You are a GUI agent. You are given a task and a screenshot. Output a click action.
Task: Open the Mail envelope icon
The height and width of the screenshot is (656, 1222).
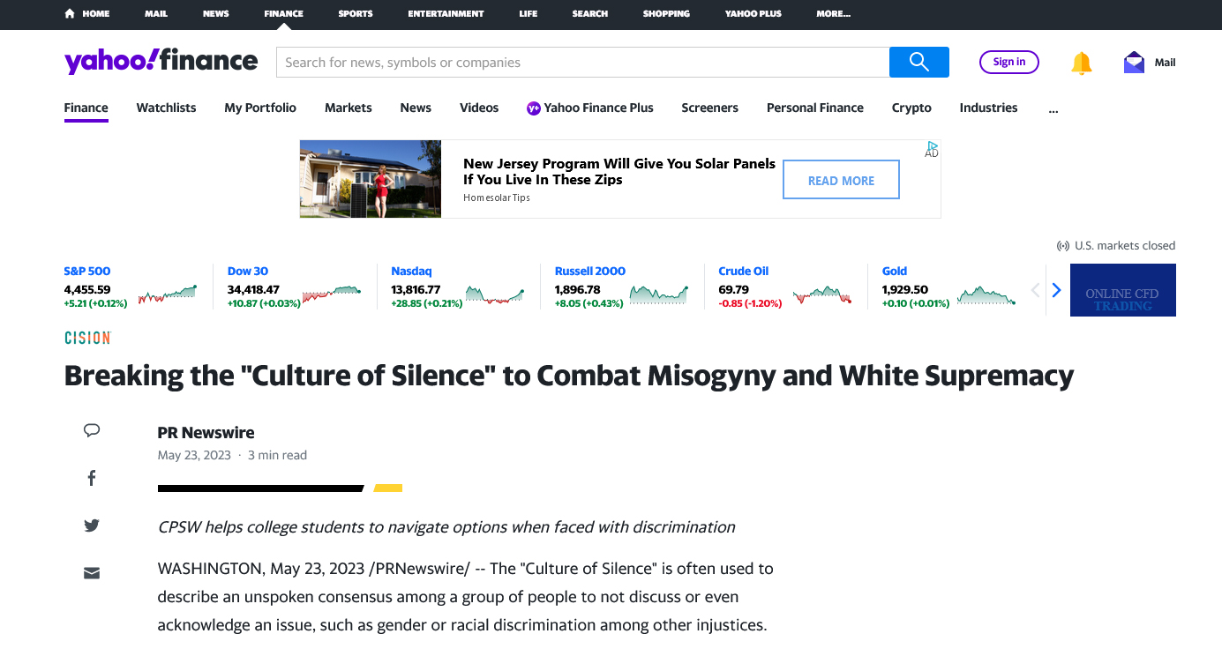click(x=1134, y=63)
